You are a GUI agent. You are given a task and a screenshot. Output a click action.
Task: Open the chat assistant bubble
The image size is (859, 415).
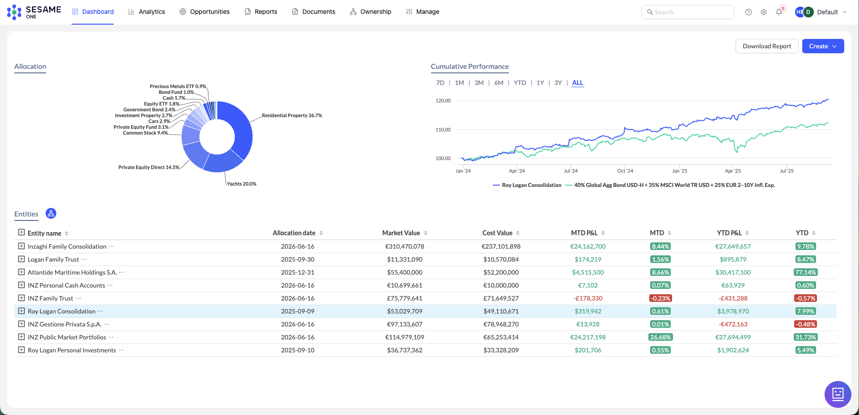point(838,394)
